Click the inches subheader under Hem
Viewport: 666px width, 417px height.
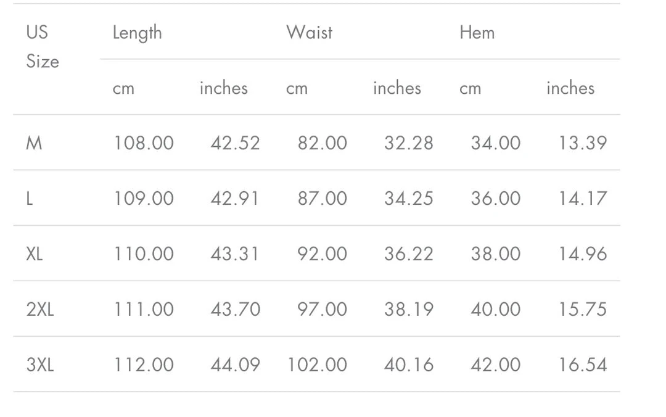pyautogui.click(x=570, y=88)
